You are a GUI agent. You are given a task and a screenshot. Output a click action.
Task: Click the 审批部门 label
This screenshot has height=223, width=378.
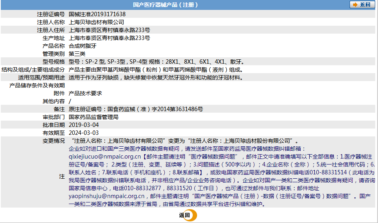[54, 117]
